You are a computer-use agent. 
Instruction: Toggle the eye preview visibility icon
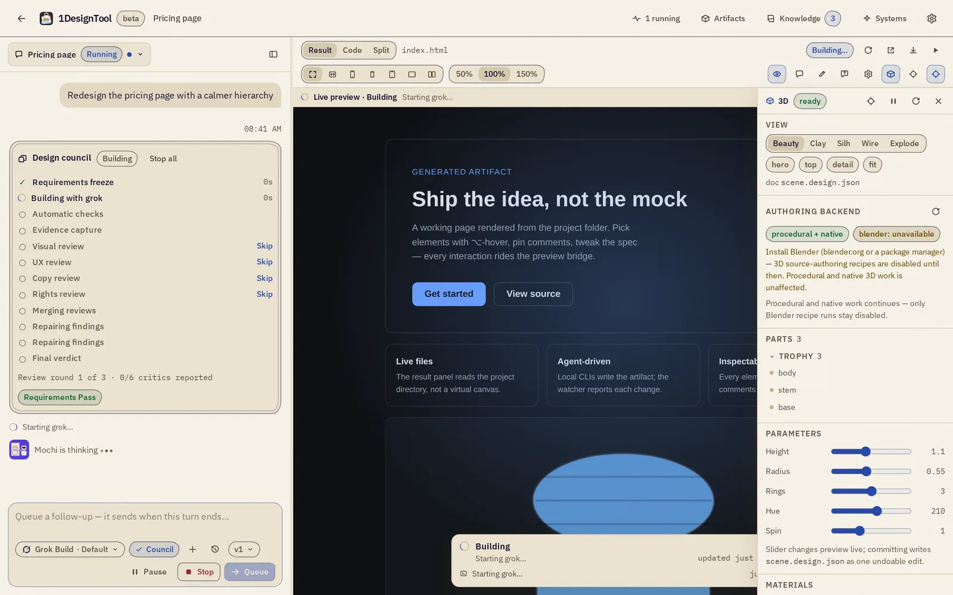[777, 74]
